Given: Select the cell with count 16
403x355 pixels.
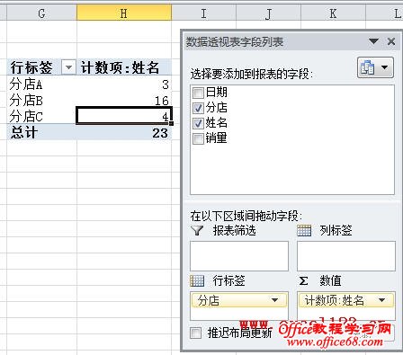Looking at the screenshot, I should [x=124, y=100].
